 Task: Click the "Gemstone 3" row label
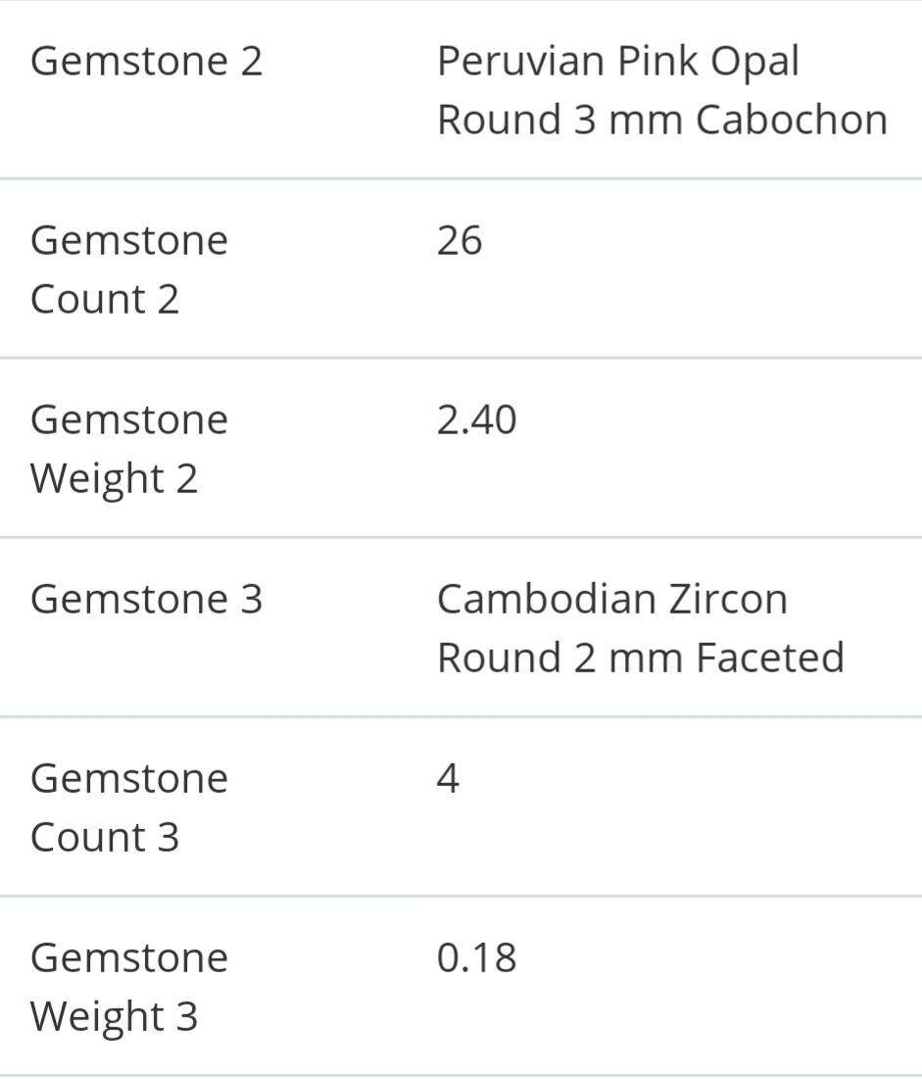coord(147,599)
